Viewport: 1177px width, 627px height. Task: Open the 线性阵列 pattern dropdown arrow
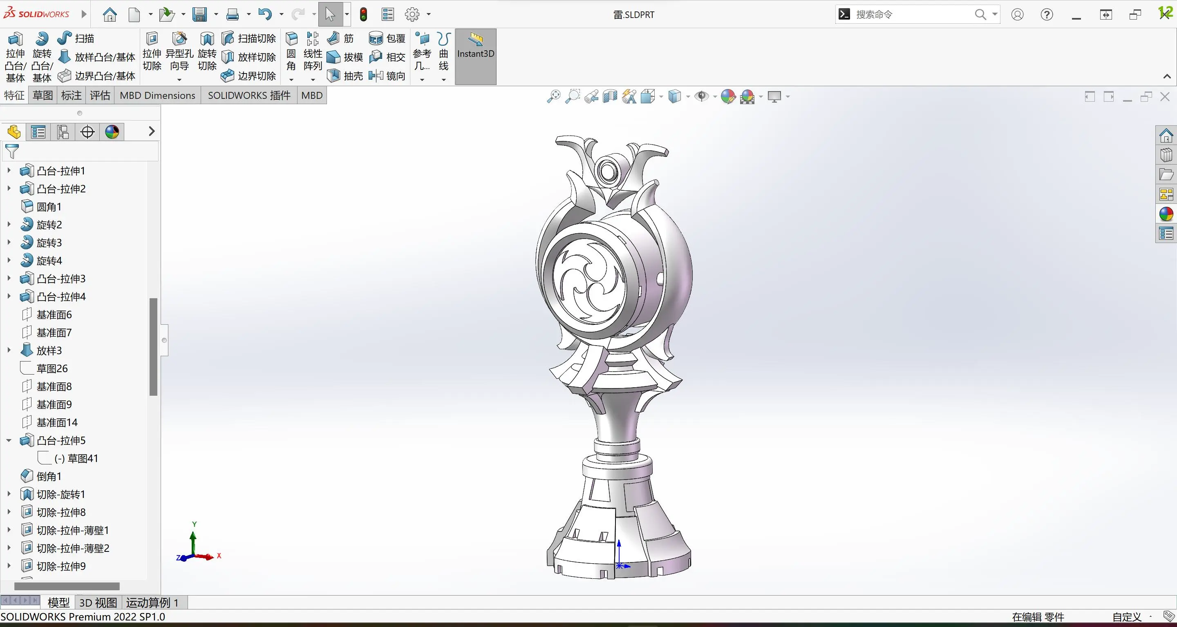click(313, 80)
